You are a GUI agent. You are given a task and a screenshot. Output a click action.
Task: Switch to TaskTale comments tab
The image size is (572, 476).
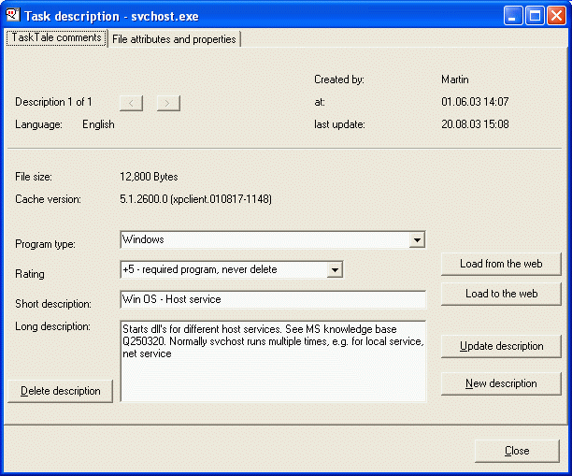point(56,38)
